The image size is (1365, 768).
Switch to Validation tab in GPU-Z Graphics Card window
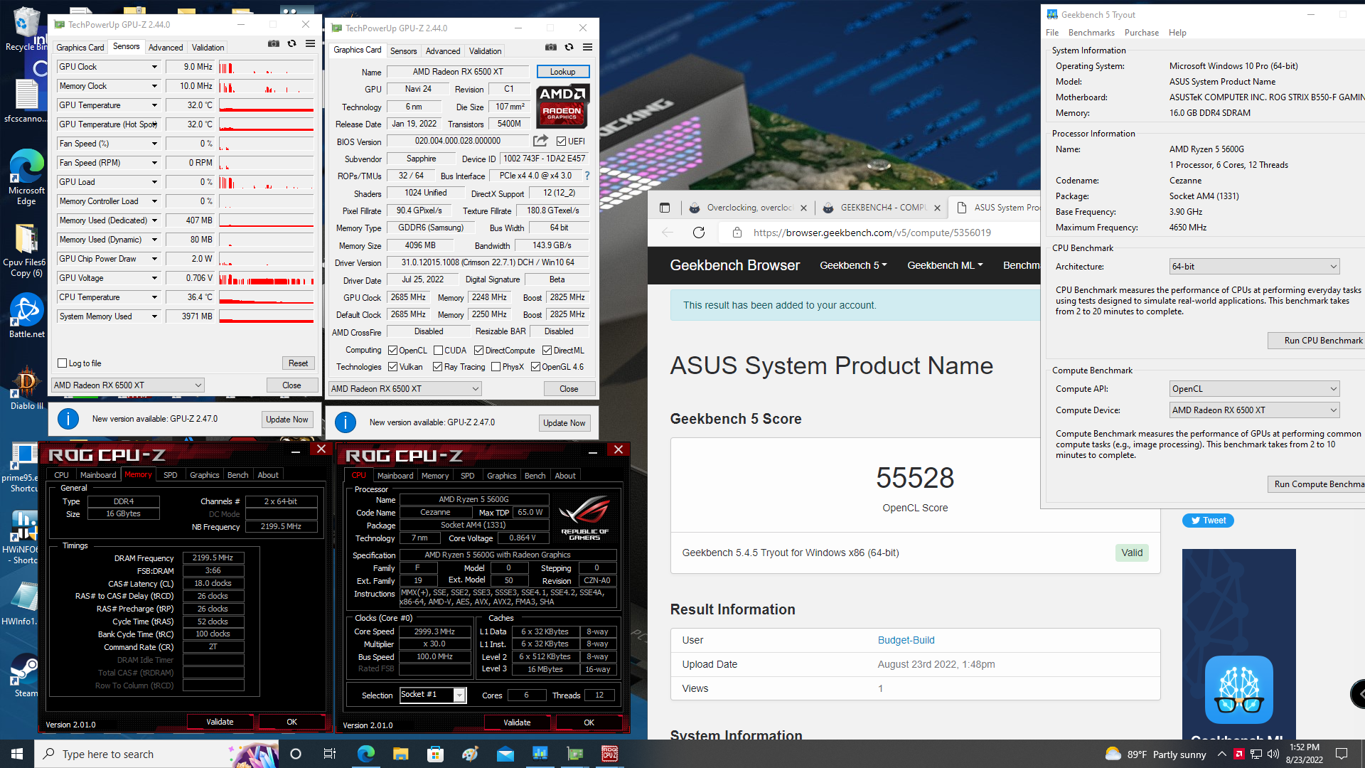coord(486,51)
